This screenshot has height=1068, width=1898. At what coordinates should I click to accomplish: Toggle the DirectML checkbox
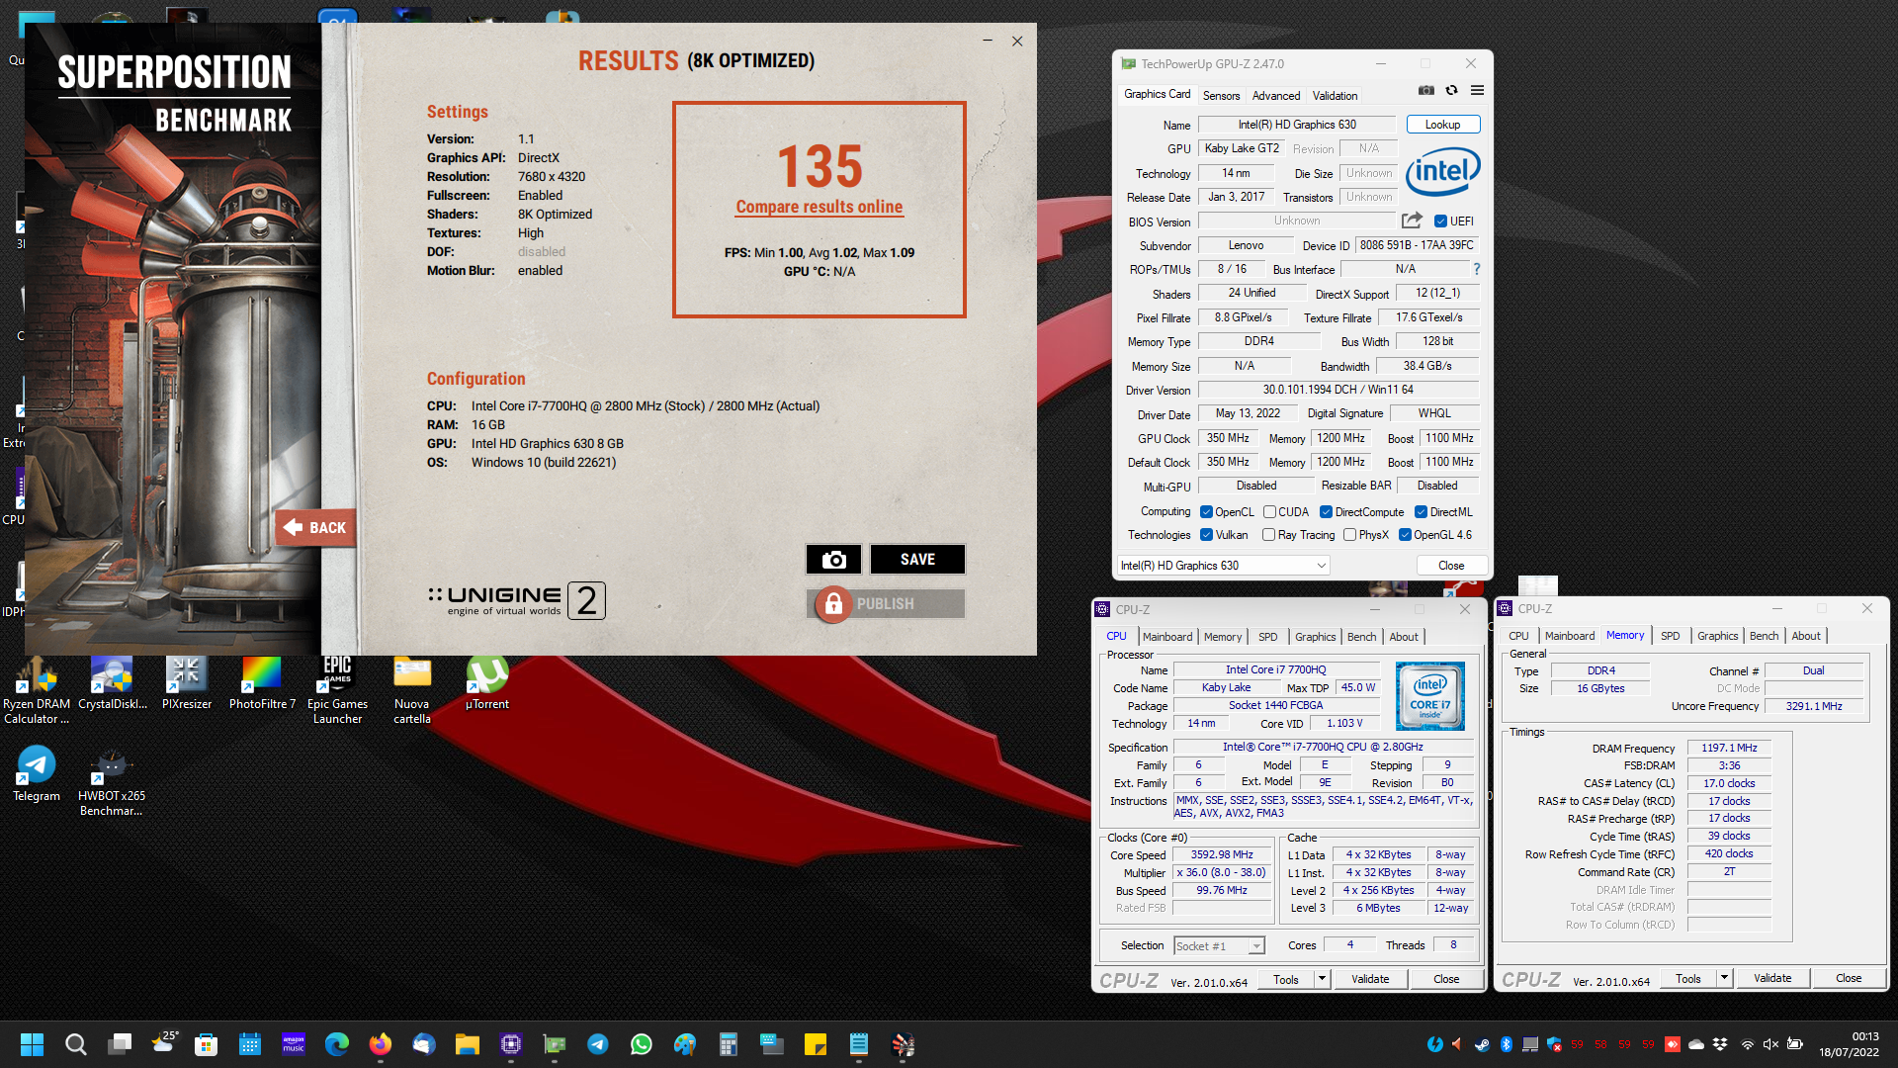pos(1421,512)
